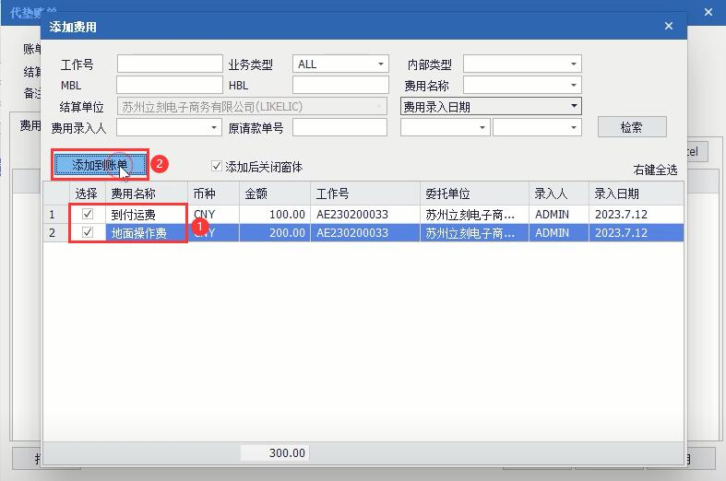Click the 工作号 input field
Image resolution: width=726 pixels, height=481 pixels.
pyautogui.click(x=170, y=64)
